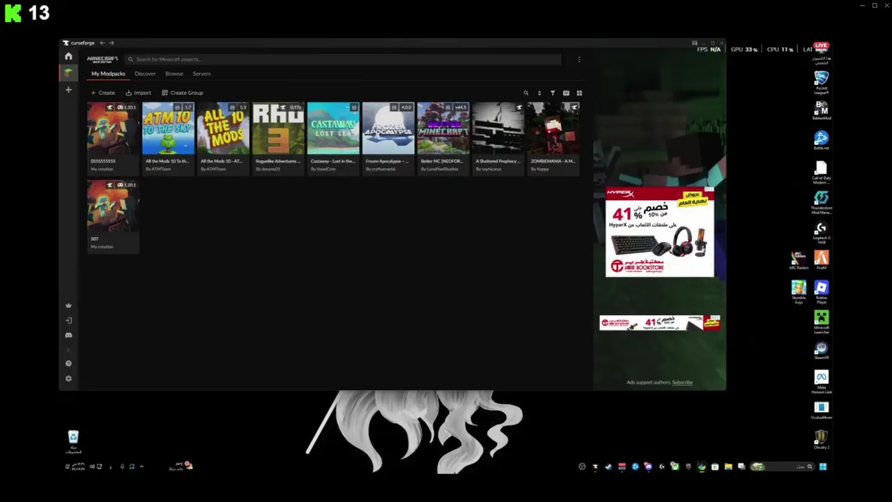Viewport: 892px width, 502px height.
Task: Open the OculusMirror desktop icon
Action: click(822, 411)
